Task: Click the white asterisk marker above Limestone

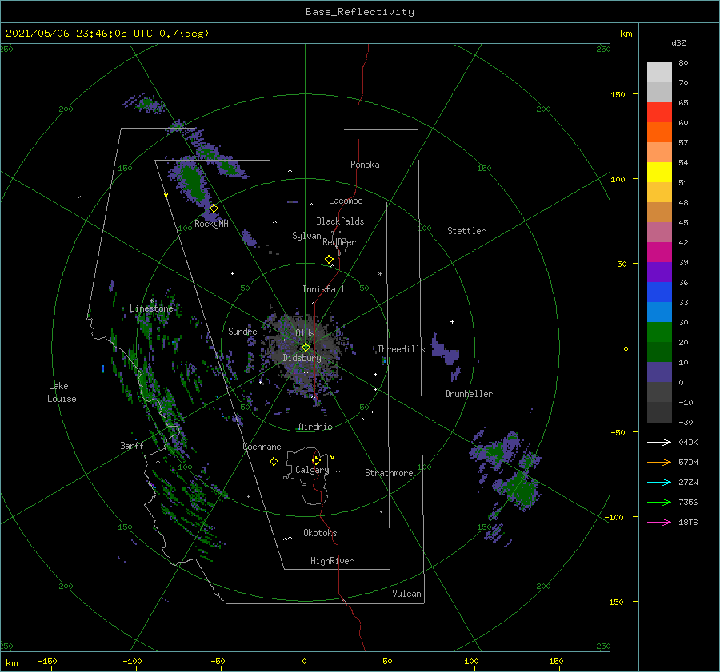Action: click(x=151, y=301)
